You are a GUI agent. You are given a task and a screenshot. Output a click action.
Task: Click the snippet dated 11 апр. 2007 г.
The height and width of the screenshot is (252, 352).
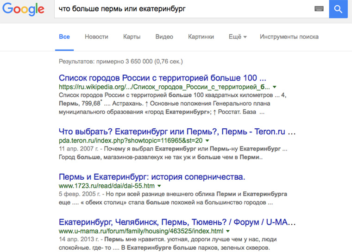173,153
